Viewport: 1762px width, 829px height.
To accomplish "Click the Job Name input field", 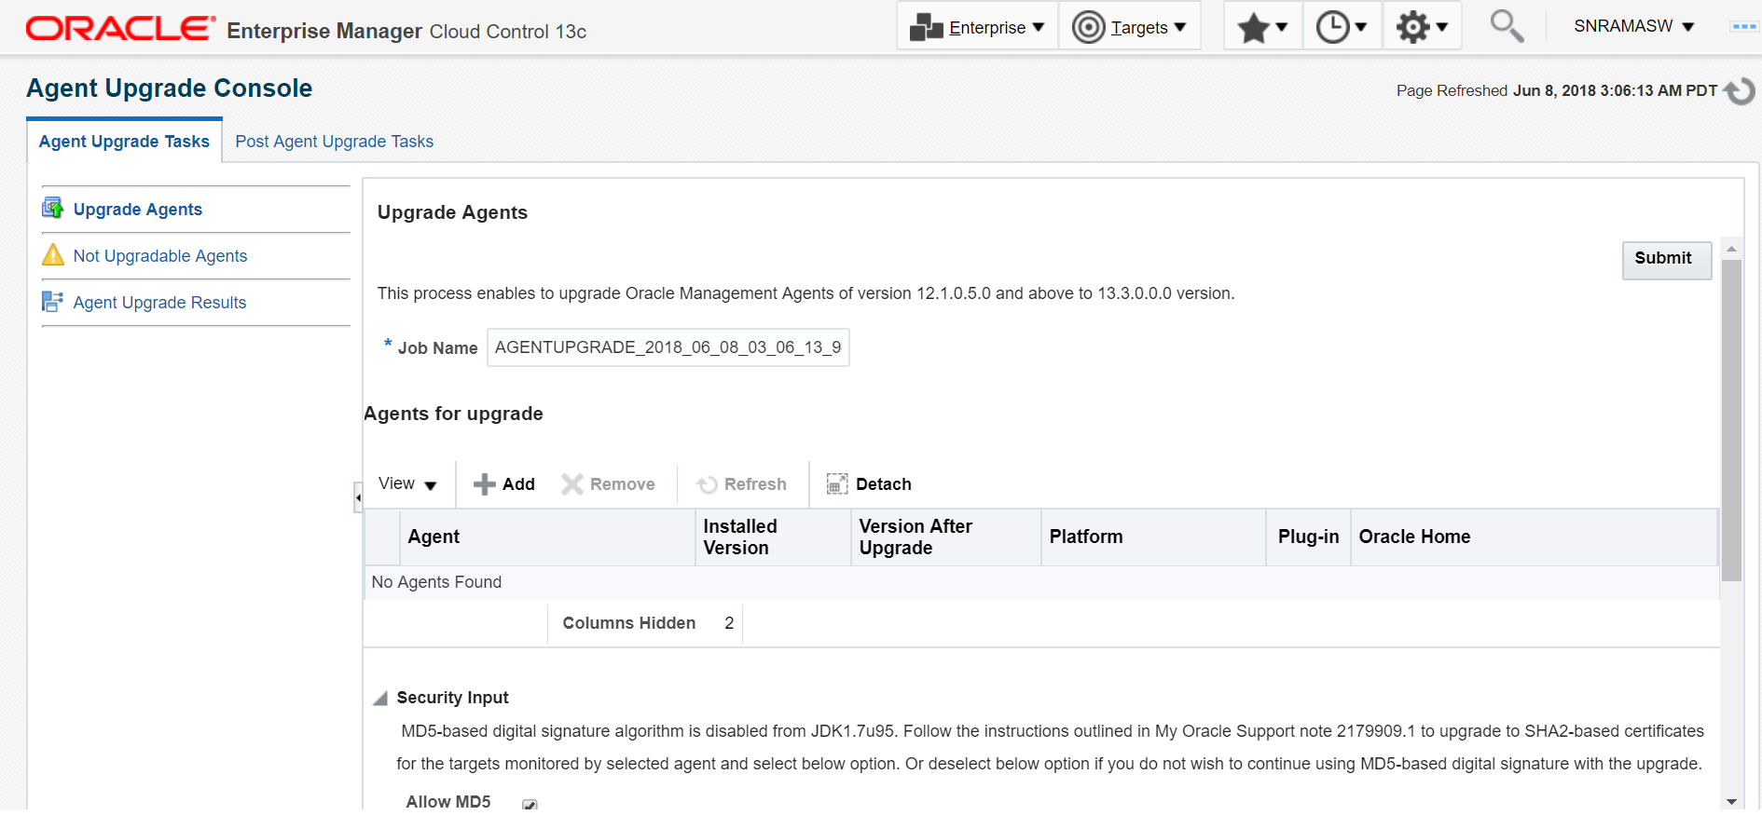I will [668, 347].
